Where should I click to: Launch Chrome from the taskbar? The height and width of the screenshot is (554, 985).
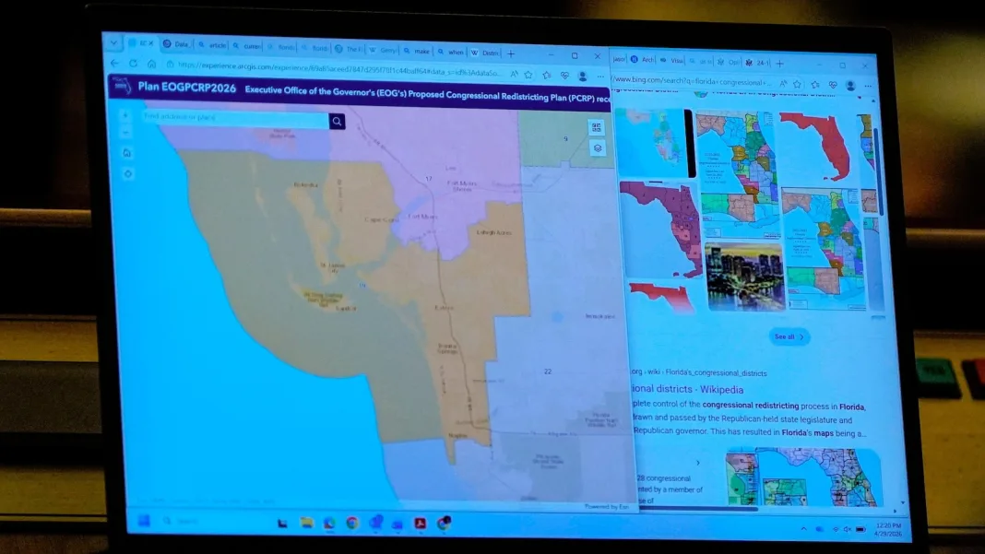(351, 523)
